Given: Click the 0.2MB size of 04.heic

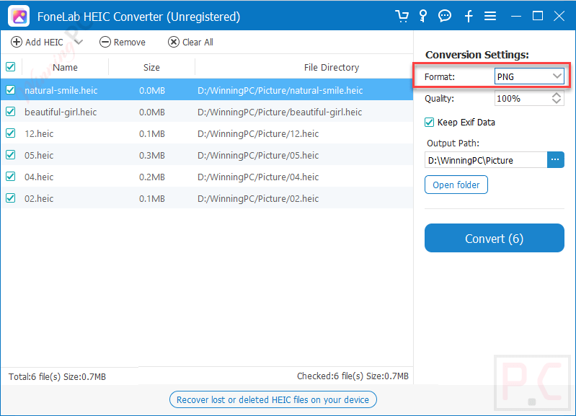Looking at the screenshot, I should click(151, 177).
